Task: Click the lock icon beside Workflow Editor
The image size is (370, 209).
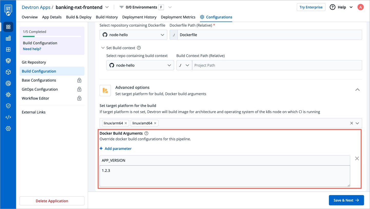Action: (79, 98)
